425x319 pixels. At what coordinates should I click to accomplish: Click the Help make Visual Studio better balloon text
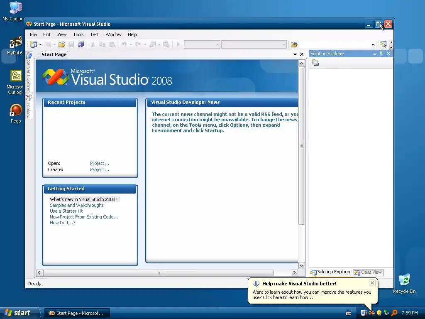[312, 294]
